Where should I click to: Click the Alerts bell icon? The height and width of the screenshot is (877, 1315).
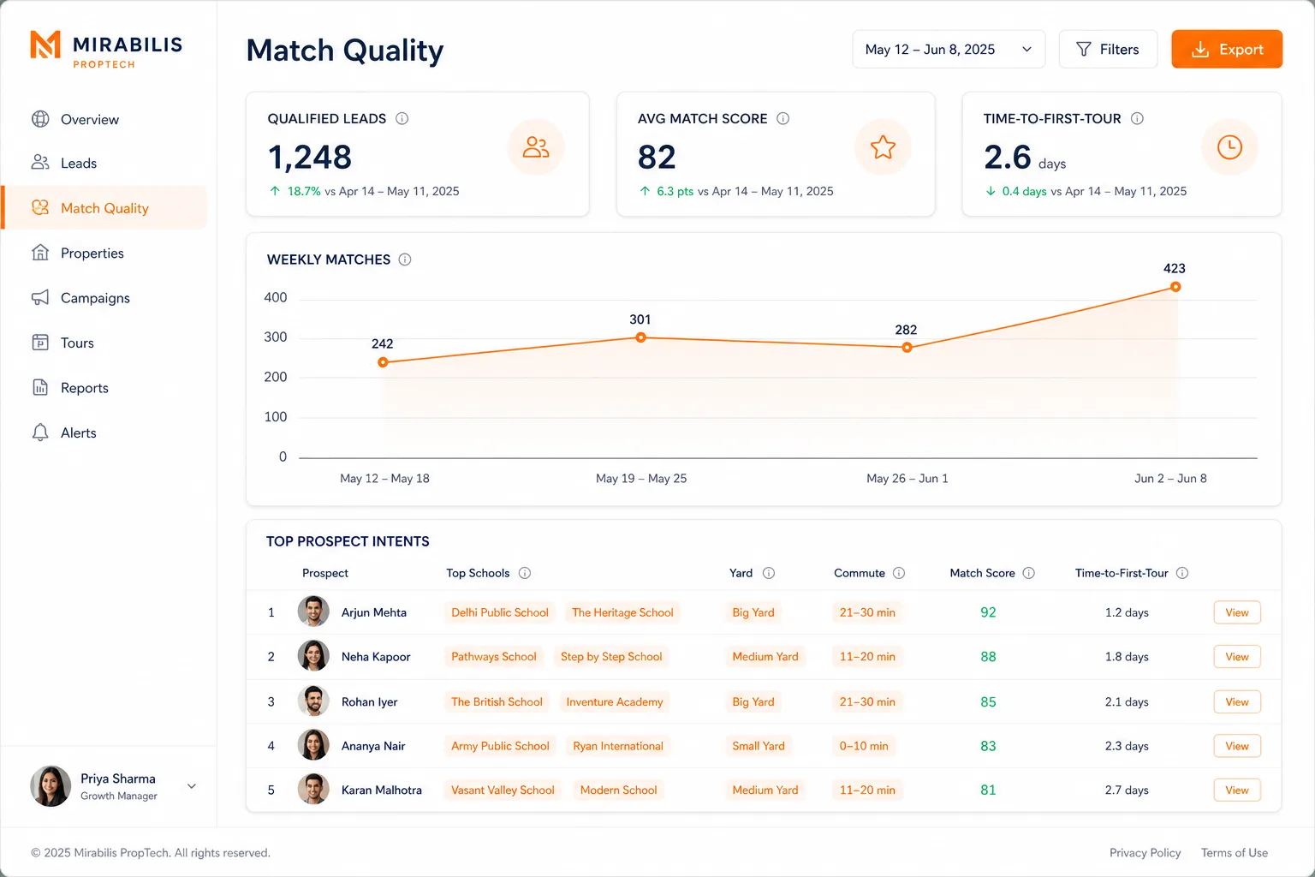(40, 433)
